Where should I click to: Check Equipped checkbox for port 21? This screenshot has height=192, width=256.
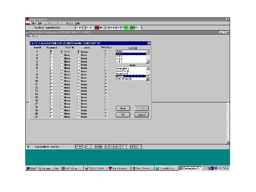pyautogui.click(x=51, y=117)
